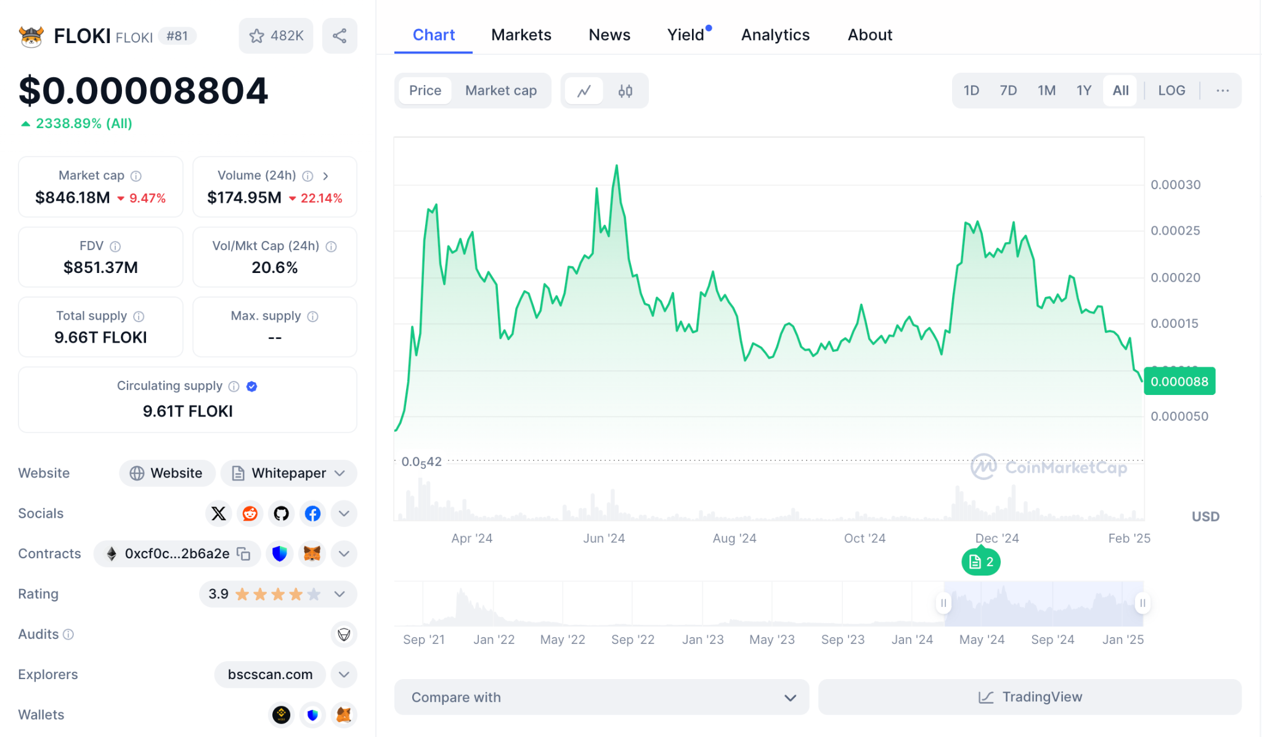Open the audit shield badge icon
This screenshot has width=1262, height=737.
pos(344,634)
